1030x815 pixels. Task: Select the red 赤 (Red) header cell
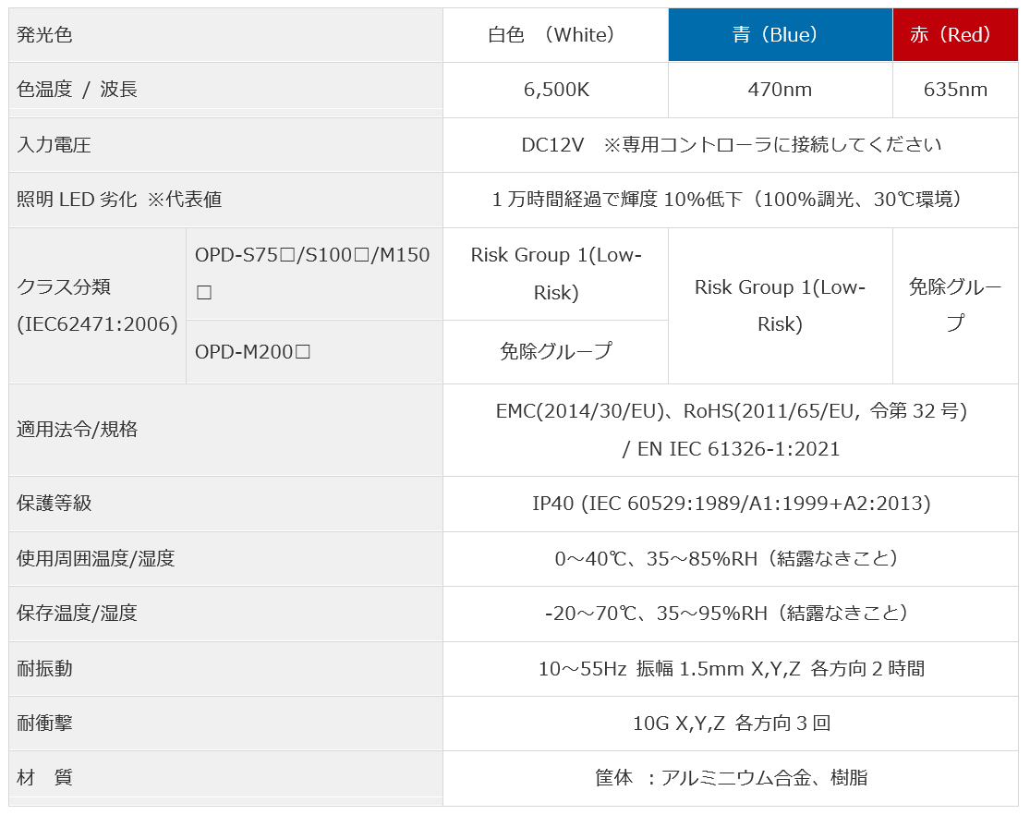click(956, 35)
